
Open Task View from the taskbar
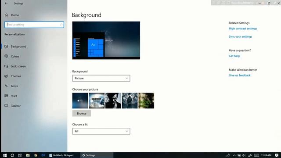(x=20, y=155)
